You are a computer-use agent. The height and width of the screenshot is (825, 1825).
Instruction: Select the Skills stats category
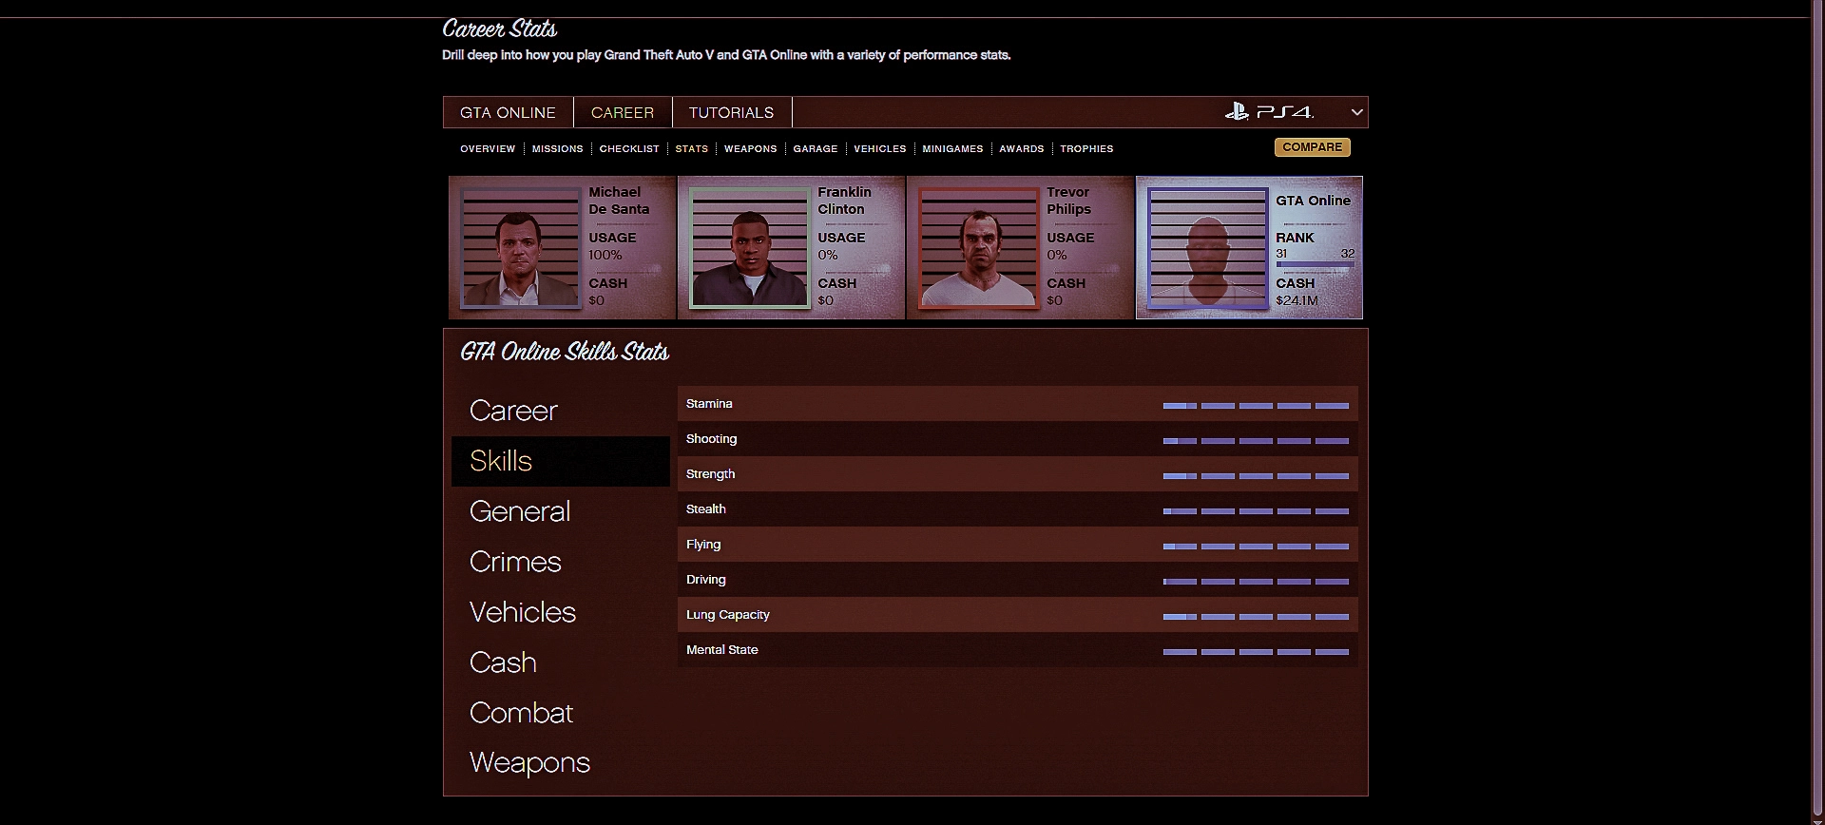(561, 461)
